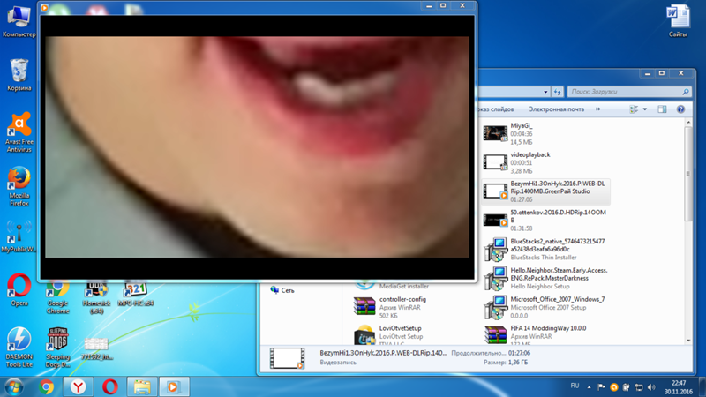706x397 pixels.
Task: Minimize the Explorer Загрузки window
Action: point(648,73)
